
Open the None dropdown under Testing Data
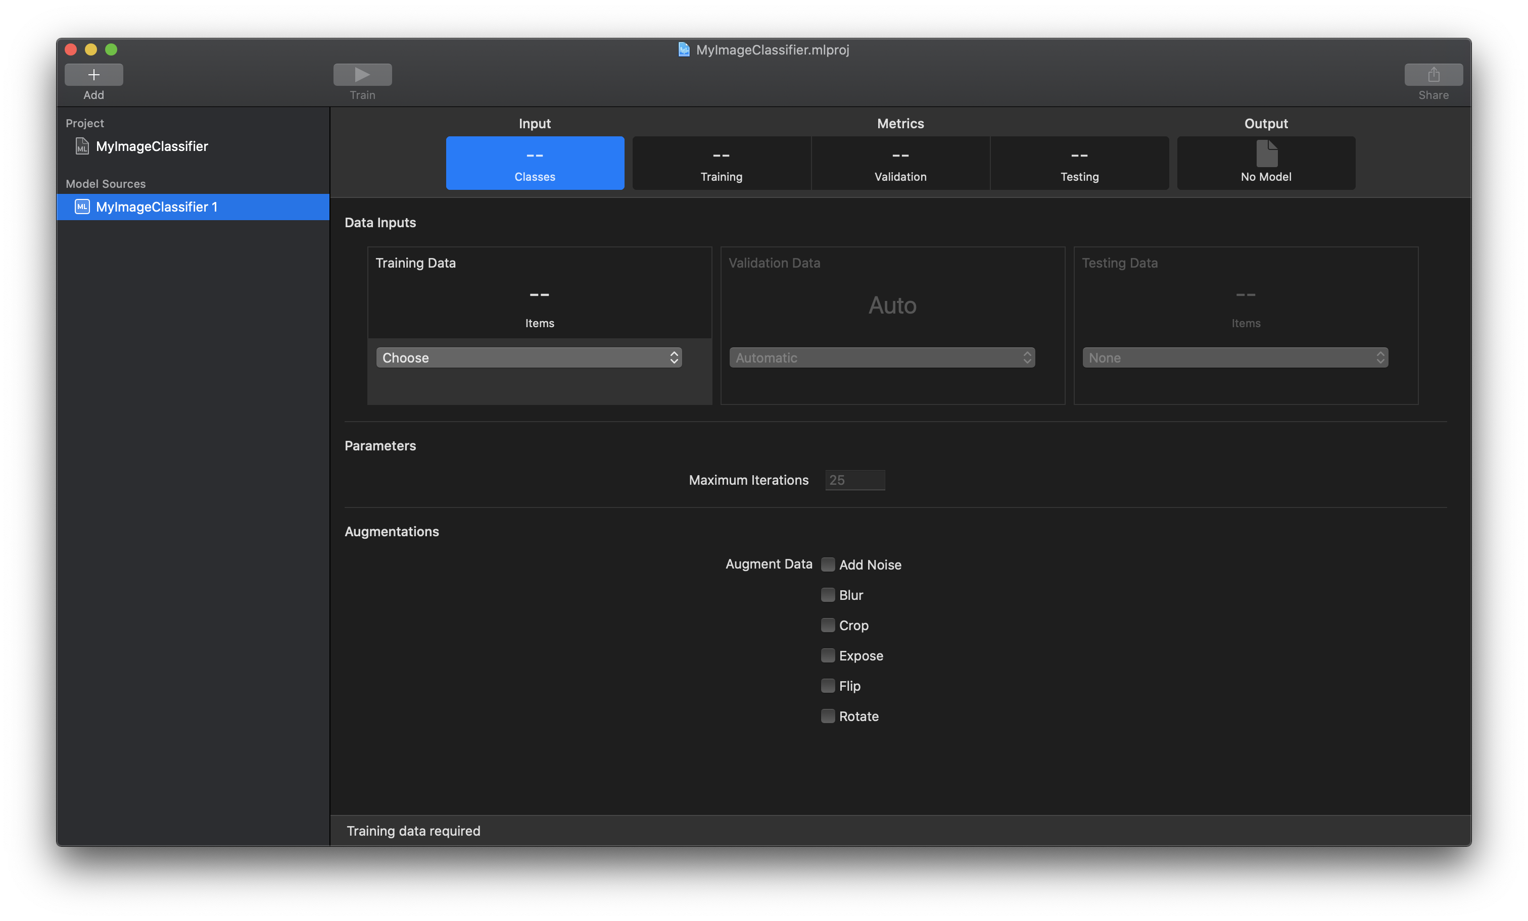[1235, 357]
